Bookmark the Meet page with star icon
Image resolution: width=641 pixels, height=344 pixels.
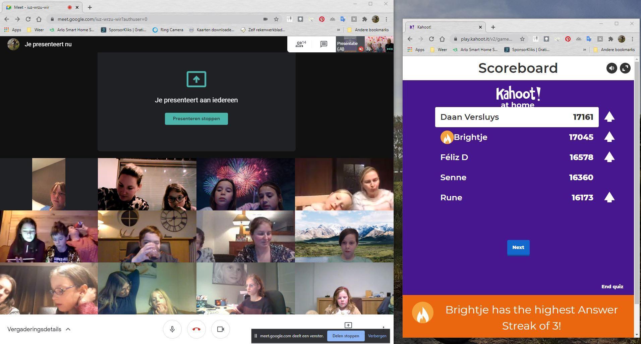(276, 19)
